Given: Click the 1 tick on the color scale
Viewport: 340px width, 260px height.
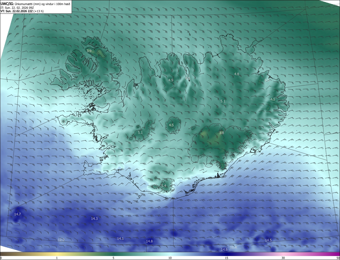Looking at the screenshot, I should click(x=57, y=258).
